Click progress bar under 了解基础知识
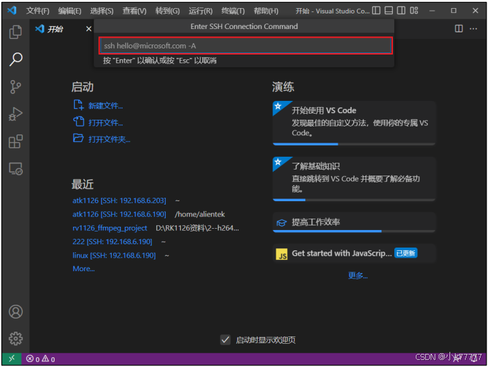This screenshot has width=494, height=366. coord(354,200)
